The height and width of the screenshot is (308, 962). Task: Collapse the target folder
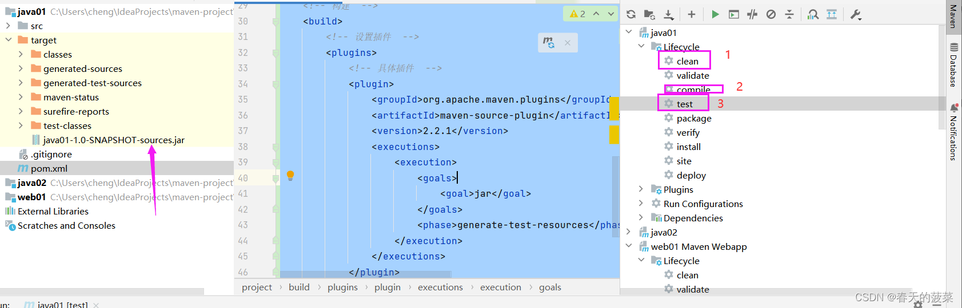(x=8, y=40)
